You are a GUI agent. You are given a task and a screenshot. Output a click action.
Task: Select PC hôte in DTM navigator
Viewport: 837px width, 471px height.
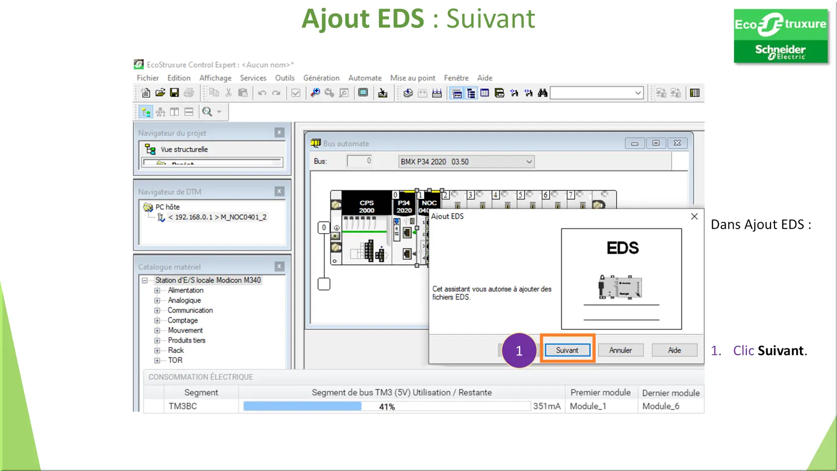(x=167, y=207)
